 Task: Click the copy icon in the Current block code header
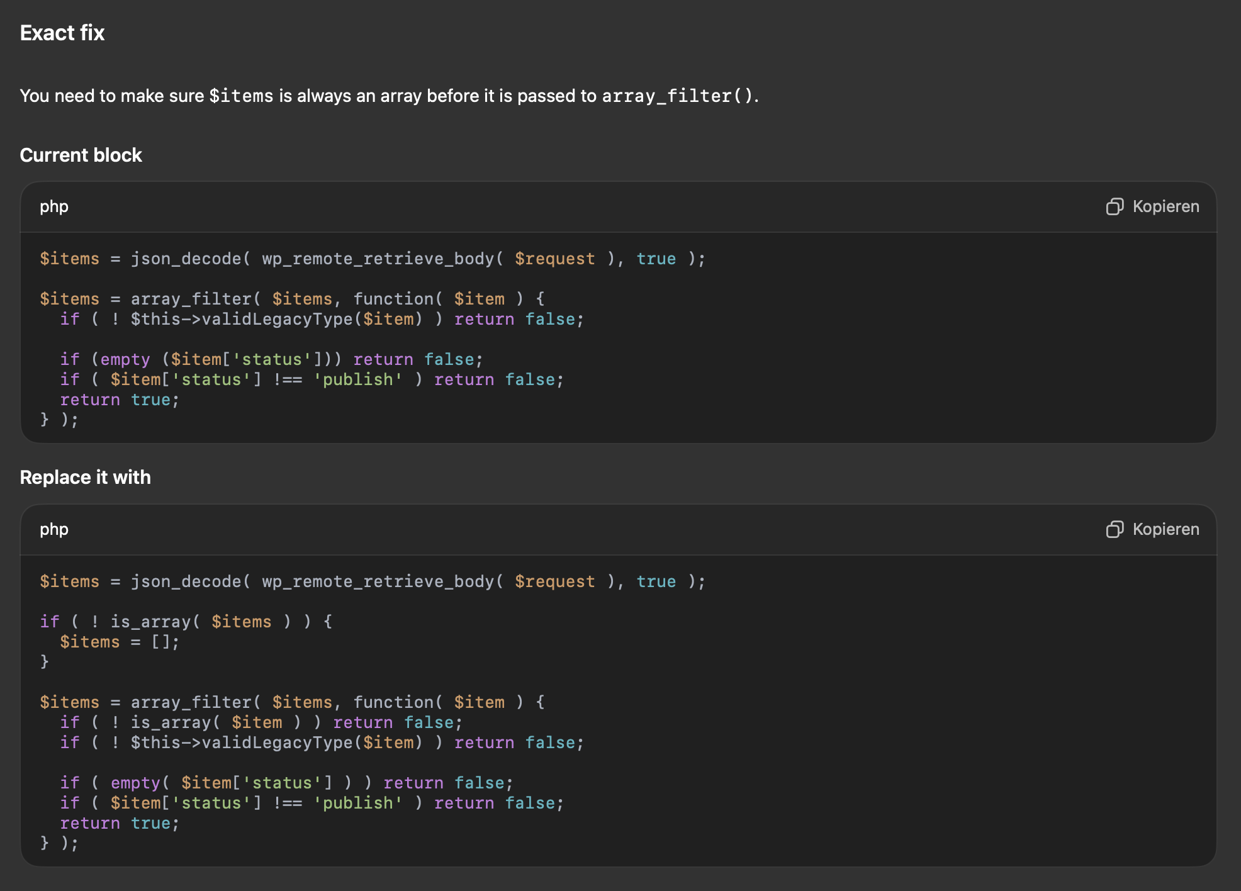click(1115, 206)
